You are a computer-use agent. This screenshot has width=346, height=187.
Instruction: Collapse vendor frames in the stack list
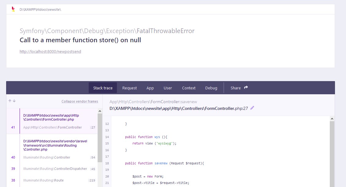tap(80, 101)
